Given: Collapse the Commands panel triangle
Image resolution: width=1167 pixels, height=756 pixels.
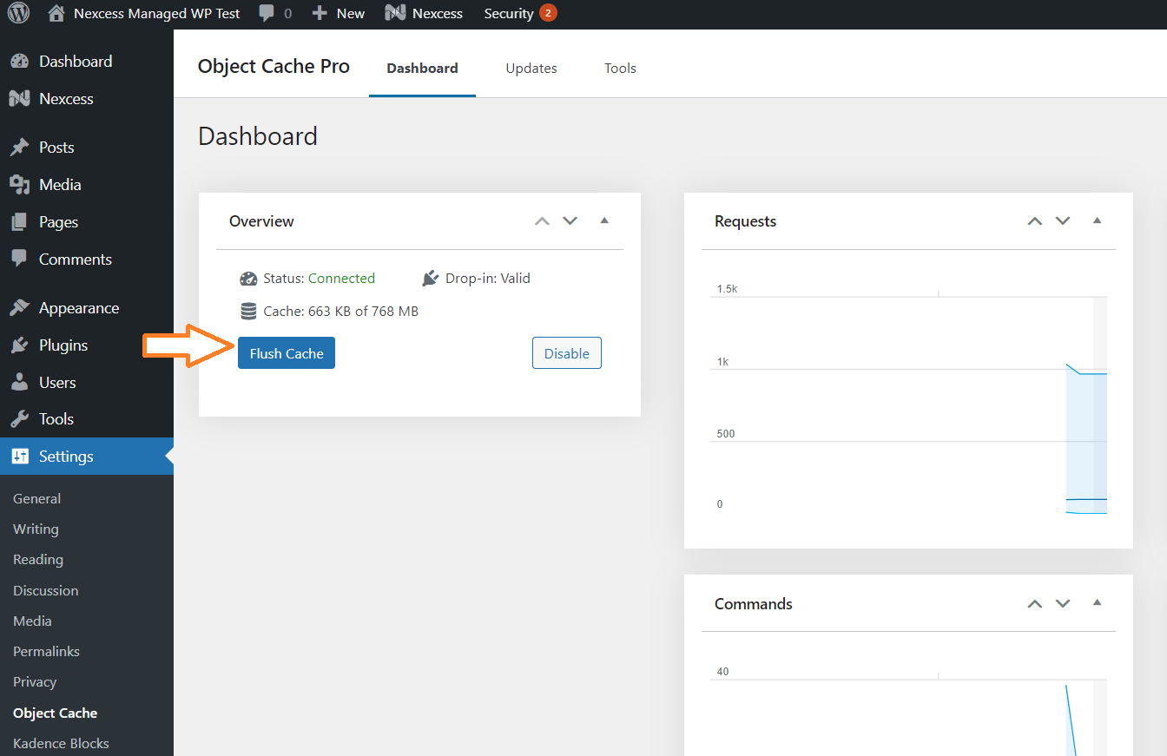Looking at the screenshot, I should coord(1097,602).
